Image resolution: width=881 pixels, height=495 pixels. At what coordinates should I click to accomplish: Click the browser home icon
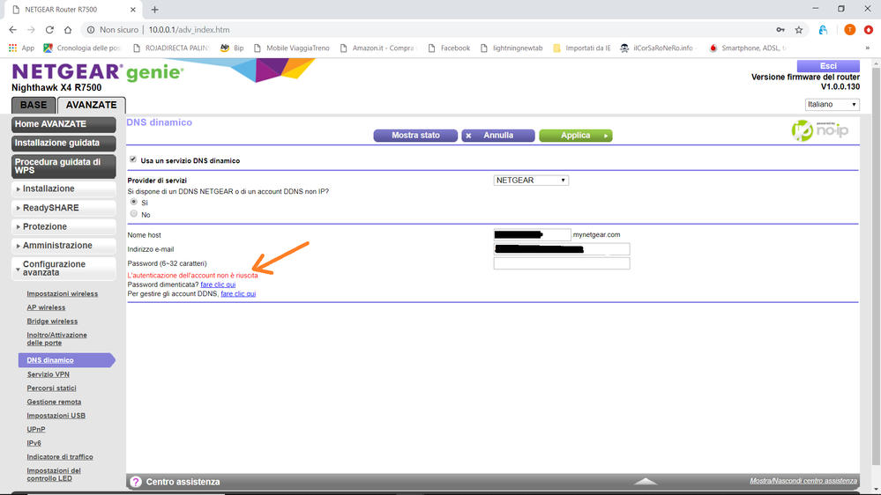68,30
